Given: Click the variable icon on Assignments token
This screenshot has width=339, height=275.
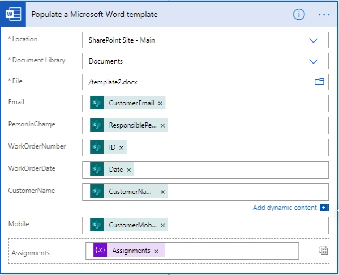Looking at the screenshot, I should (100, 250).
